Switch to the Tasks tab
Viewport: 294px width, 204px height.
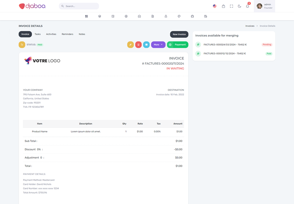coord(37,34)
